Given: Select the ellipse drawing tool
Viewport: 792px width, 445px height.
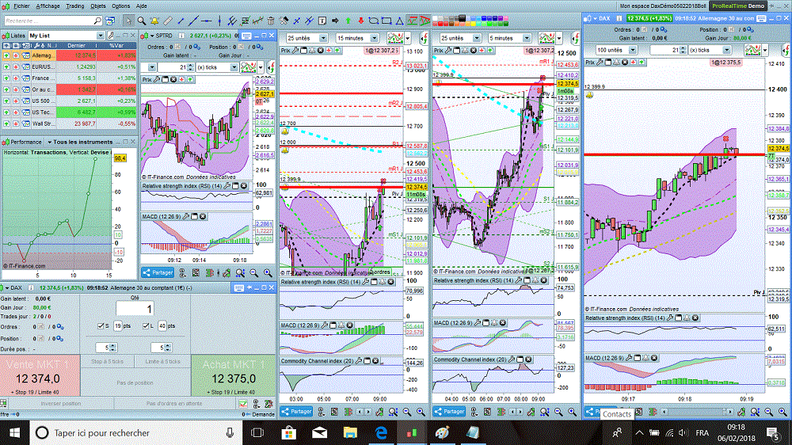Looking at the screenshot, I should point(373,21).
